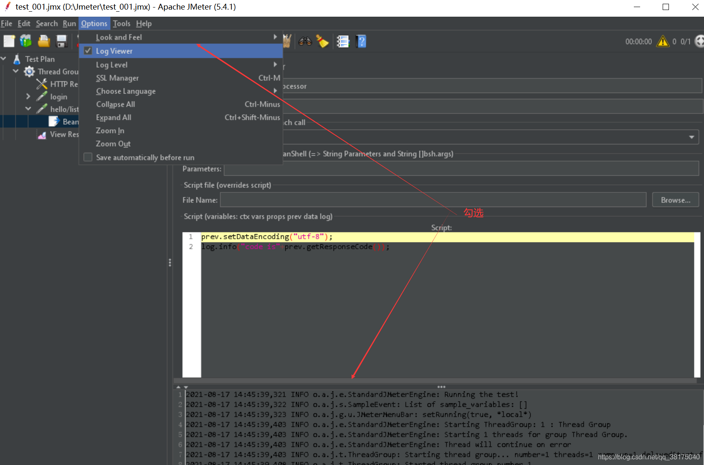Click the Open file folder icon
Screen dimensions: 704x465
(44, 41)
